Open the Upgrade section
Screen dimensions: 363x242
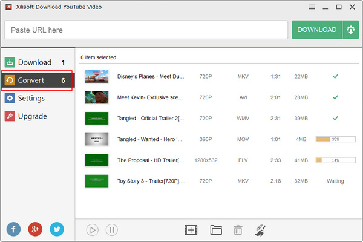tap(38, 116)
